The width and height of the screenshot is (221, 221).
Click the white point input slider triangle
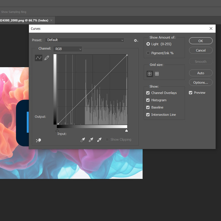click(127, 131)
